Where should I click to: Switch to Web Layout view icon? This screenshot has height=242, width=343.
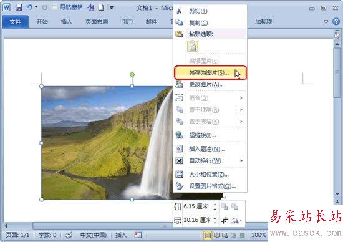coord(225,235)
